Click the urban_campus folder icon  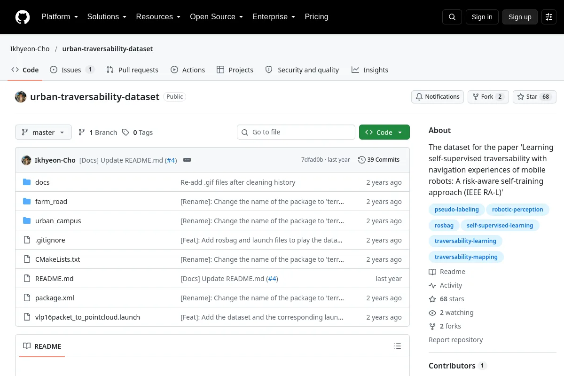(27, 221)
